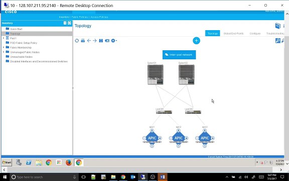Image resolution: width=289 pixels, height=181 pixels.
Task: Open Task View on Windows taskbar
Action: [x=83, y=177]
